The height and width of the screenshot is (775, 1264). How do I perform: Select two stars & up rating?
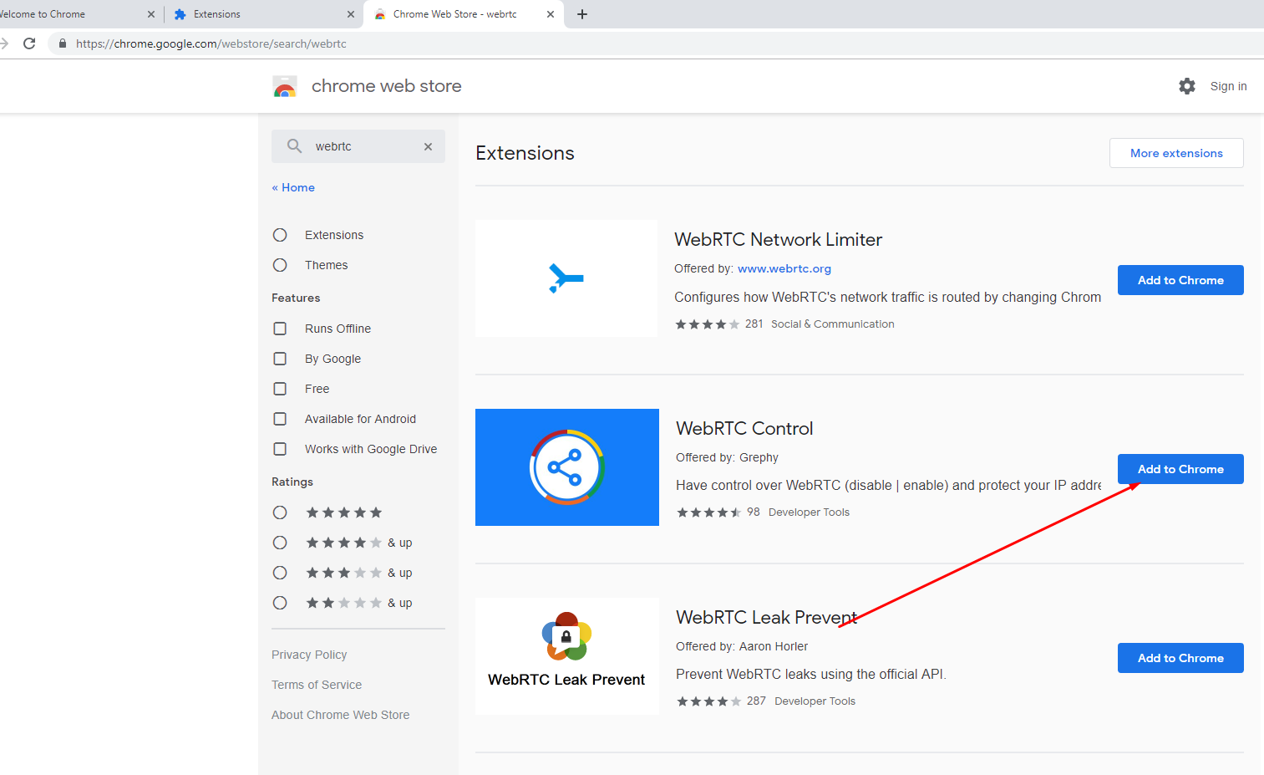point(280,603)
